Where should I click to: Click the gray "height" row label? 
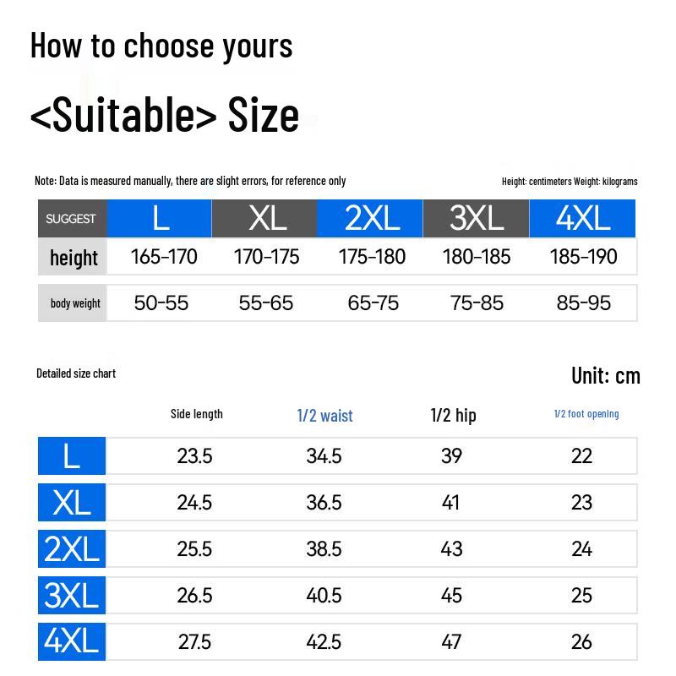pyautogui.click(x=74, y=258)
